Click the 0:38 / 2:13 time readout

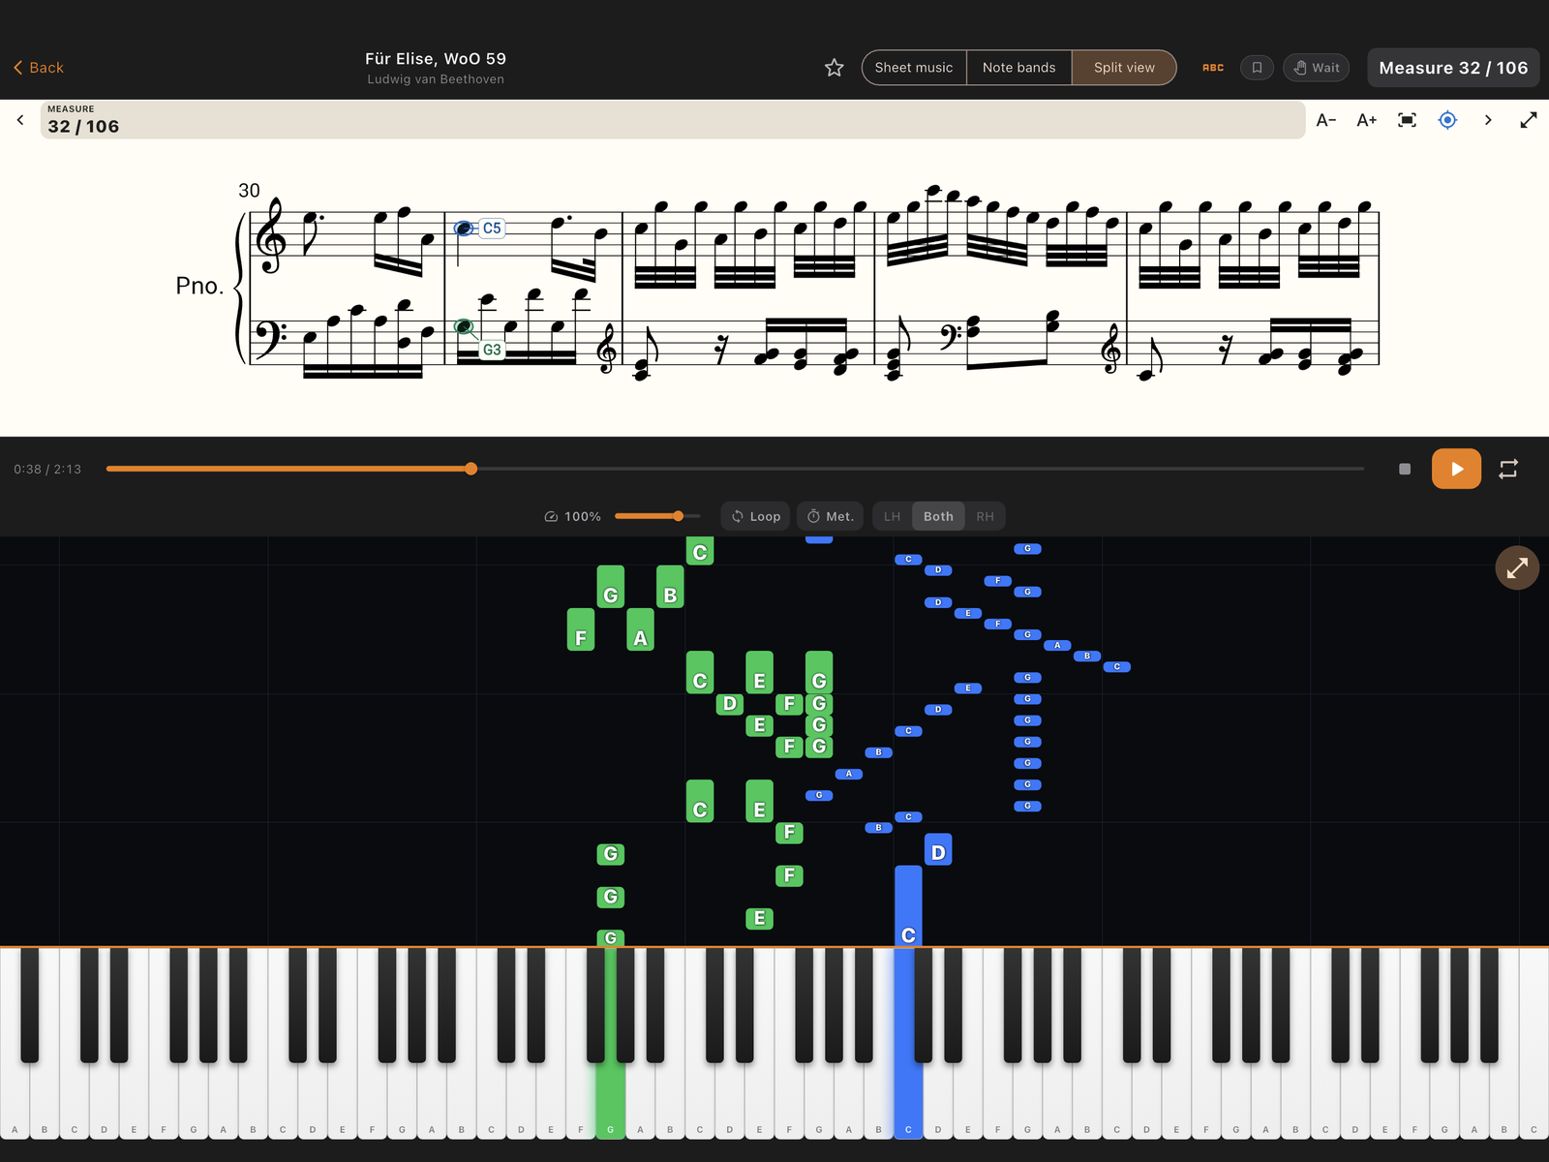(47, 470)
